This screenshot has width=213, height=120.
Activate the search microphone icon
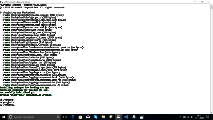click(x=58, y=117)
